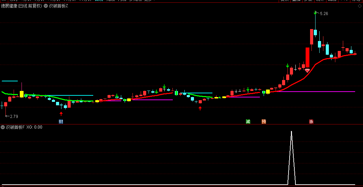The image size is (363, 187).
Task: Select the 德展健康(日线.前复权) chart title
Action: pyautogui.click(x=22, y=6)
